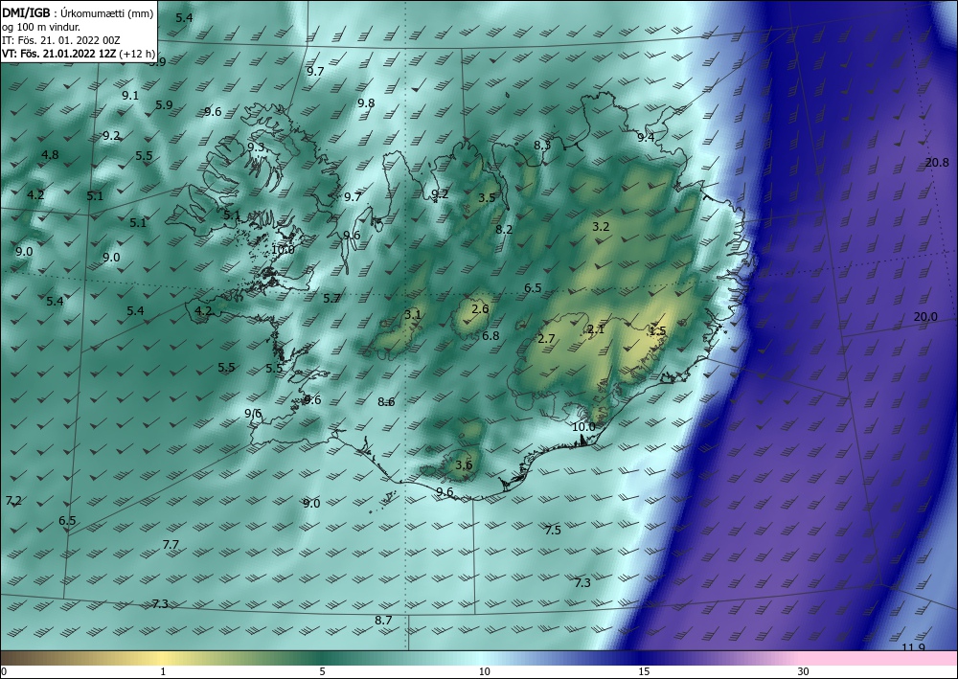Image resolution: width=958 pixels, height=679 pixels.
Task: Click the 8.2 value on the map
Action: (504, 230)
